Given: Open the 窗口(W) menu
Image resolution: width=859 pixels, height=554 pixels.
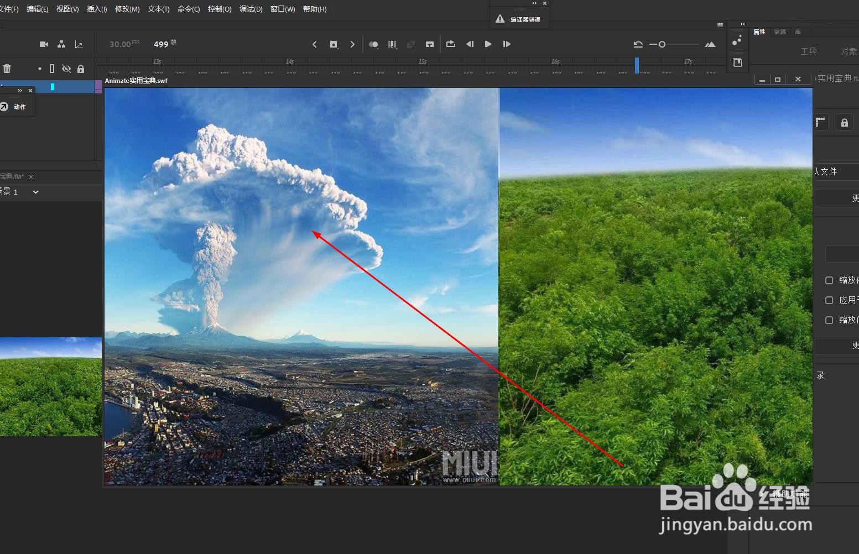Looking at the screenshot, I should pyautogui.click(x=283, y=9).
